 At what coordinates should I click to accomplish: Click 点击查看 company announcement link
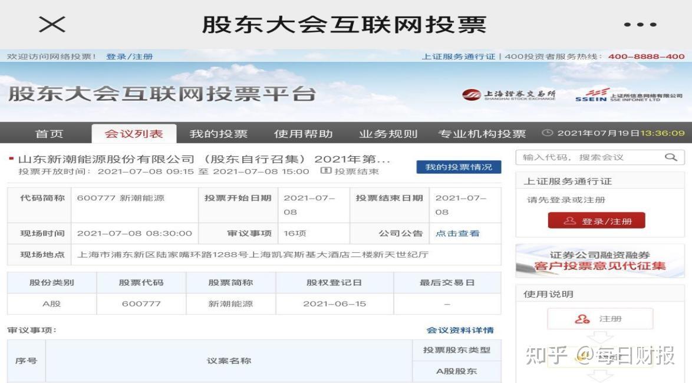point(457,233)
